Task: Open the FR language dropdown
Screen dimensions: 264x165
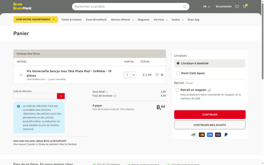Action: [x=207, y=6]
